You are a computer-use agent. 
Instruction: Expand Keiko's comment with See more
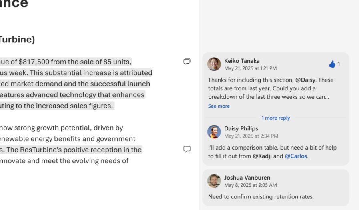click(x=219, y=106)
